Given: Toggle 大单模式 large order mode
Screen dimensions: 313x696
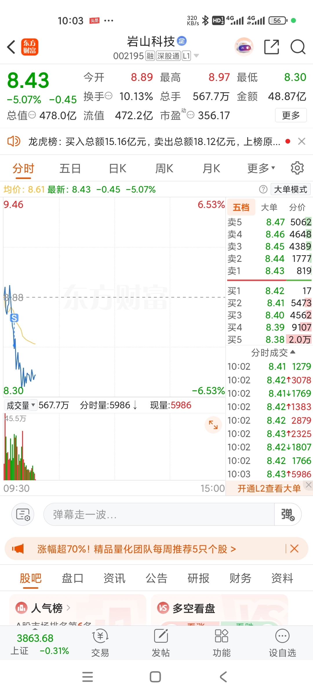Looking at the screenshot, I should point(291,189).
